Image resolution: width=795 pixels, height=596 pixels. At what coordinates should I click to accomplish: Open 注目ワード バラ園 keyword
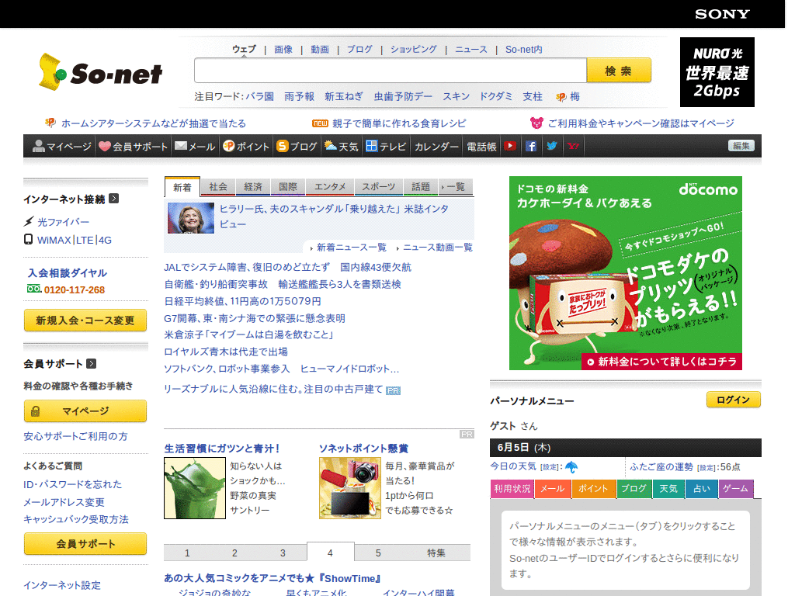(x=259, y=96)
